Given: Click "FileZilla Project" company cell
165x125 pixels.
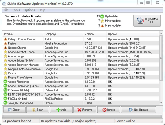Looking at the screenshot, I should pos(54,99).
